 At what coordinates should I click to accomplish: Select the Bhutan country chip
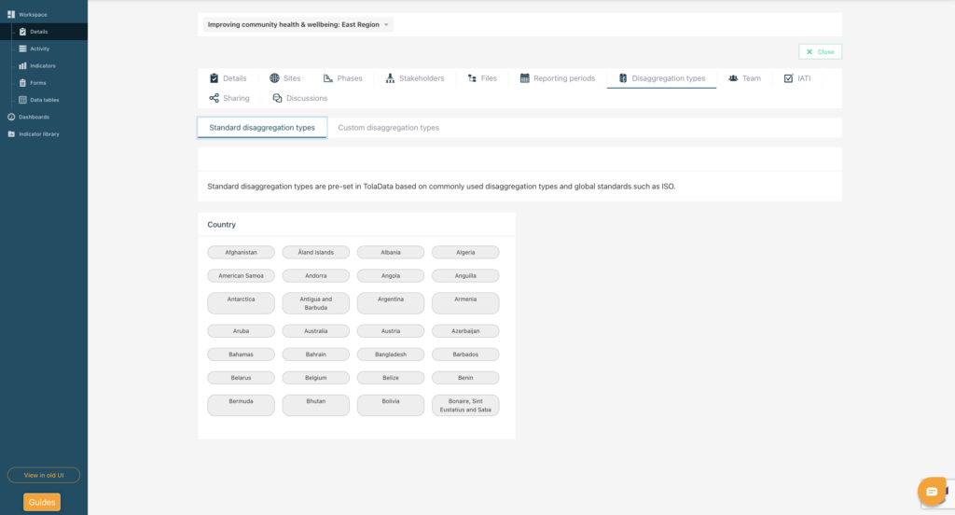[x=315, y=405]
